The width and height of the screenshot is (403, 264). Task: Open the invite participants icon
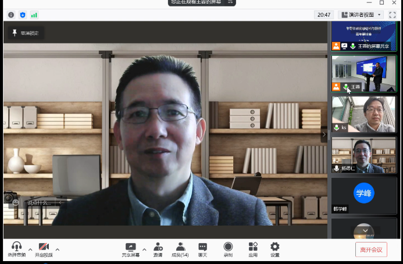click(158, 247)
